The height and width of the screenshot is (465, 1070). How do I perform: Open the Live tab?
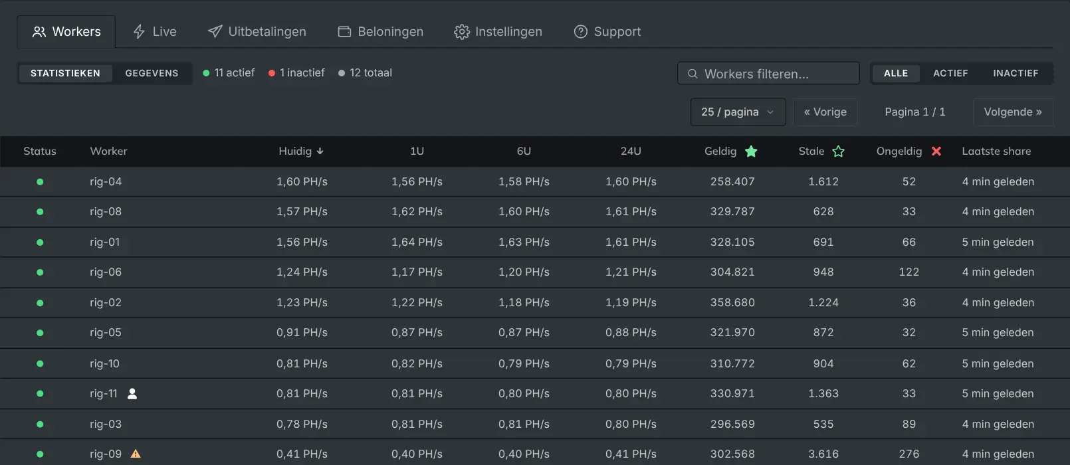(x=155, y=32)
